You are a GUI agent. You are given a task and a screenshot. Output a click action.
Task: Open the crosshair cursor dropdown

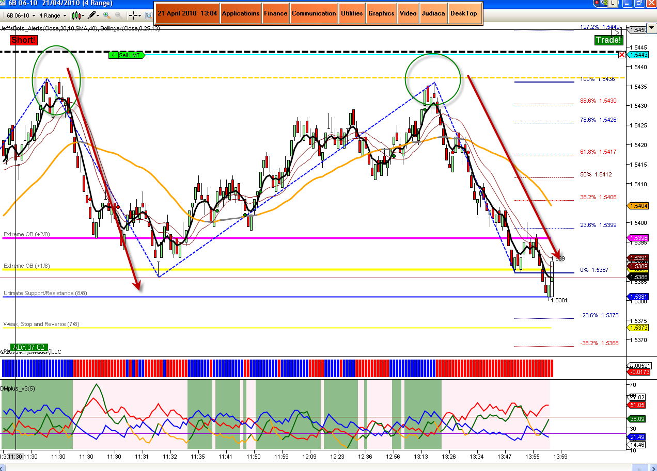135,15
